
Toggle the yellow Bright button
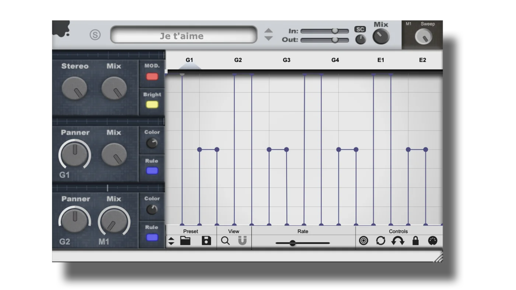(x=152, y=104)
